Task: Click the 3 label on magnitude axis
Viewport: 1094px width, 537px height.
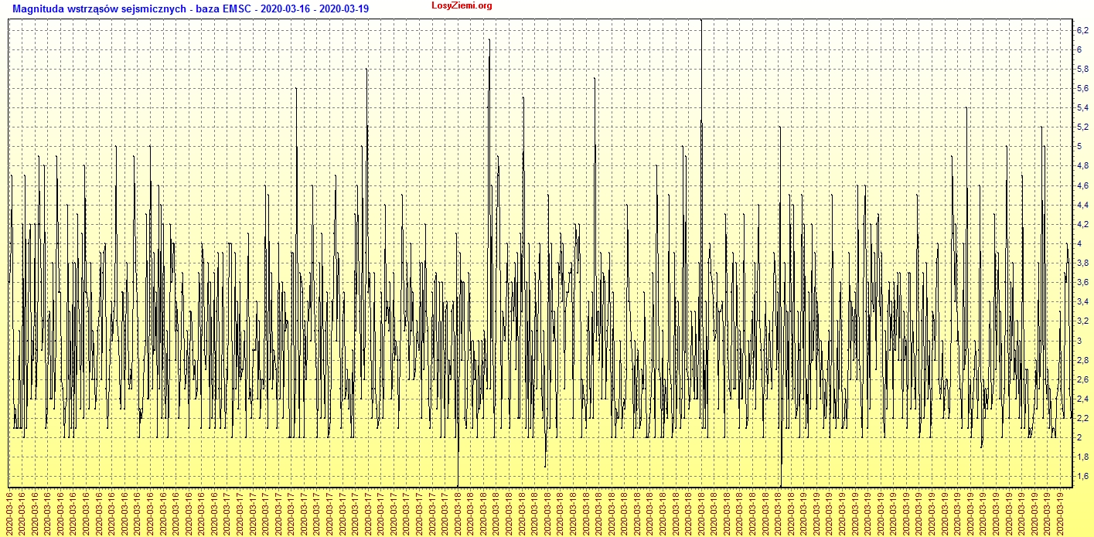Action: (1079, 341)
